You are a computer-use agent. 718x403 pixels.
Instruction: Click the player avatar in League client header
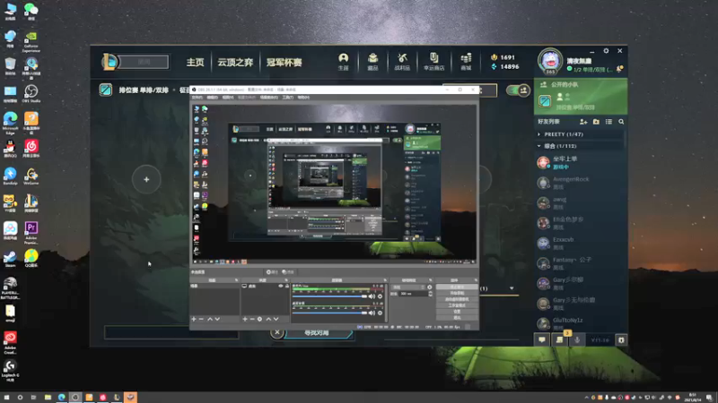(x=550, y=61)
